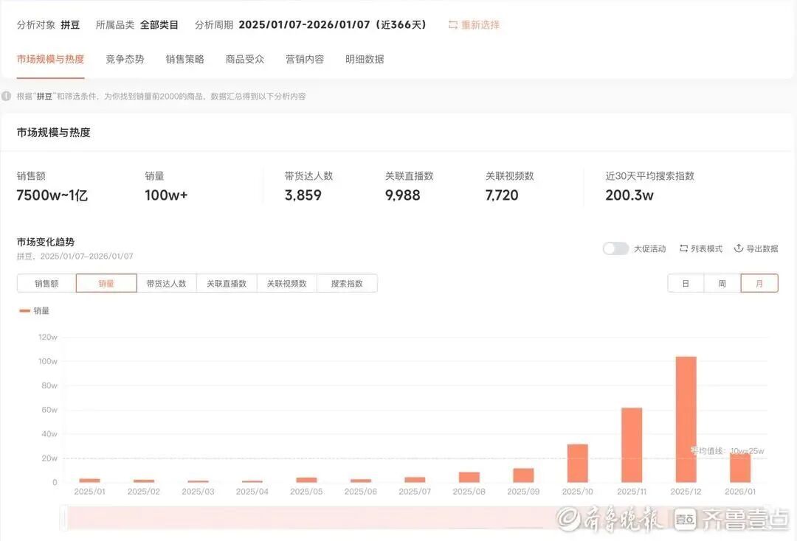Select the 关联直播数 metric option
The image size is (797, 541).
click(227, 283)
